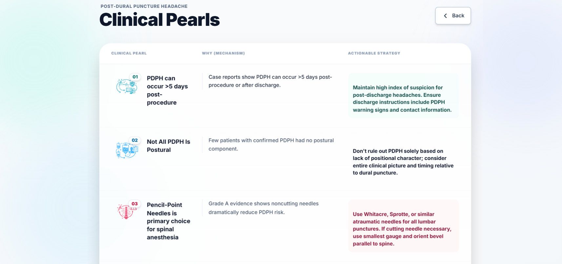Click the strategy text about positional character
562x264 pixels.
(x=403, y=162)
